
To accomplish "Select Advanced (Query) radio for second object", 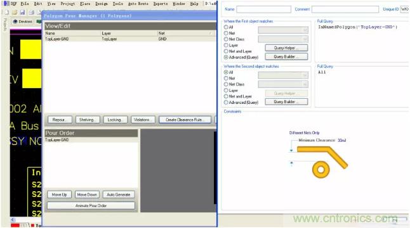I will (x=226, y=102).
